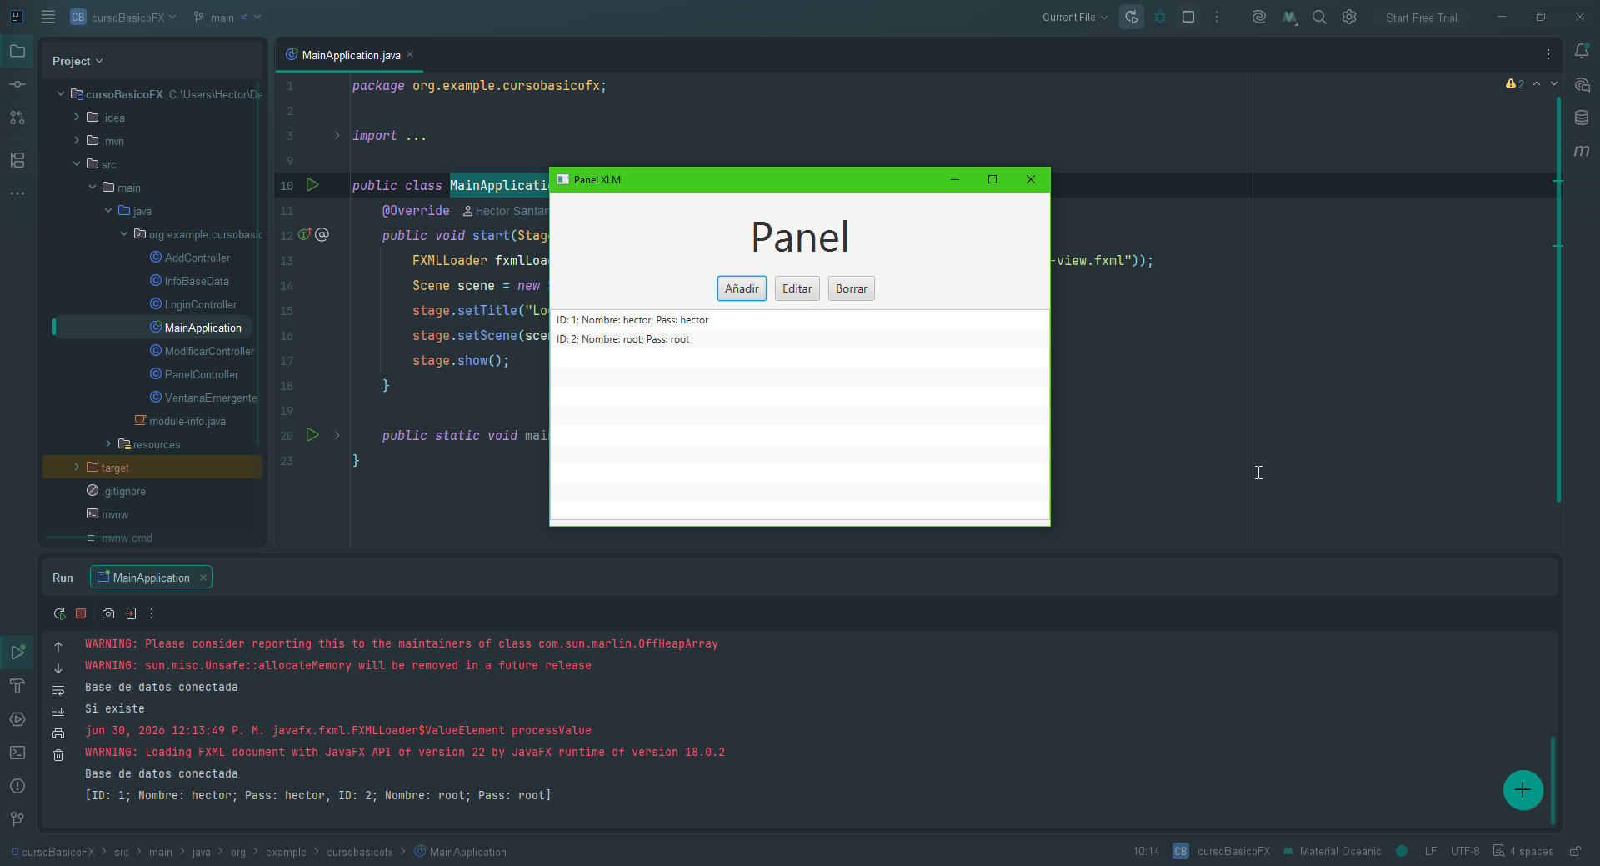Clear console output with the trash icon

pyautogui.click(x=58, y=755)
